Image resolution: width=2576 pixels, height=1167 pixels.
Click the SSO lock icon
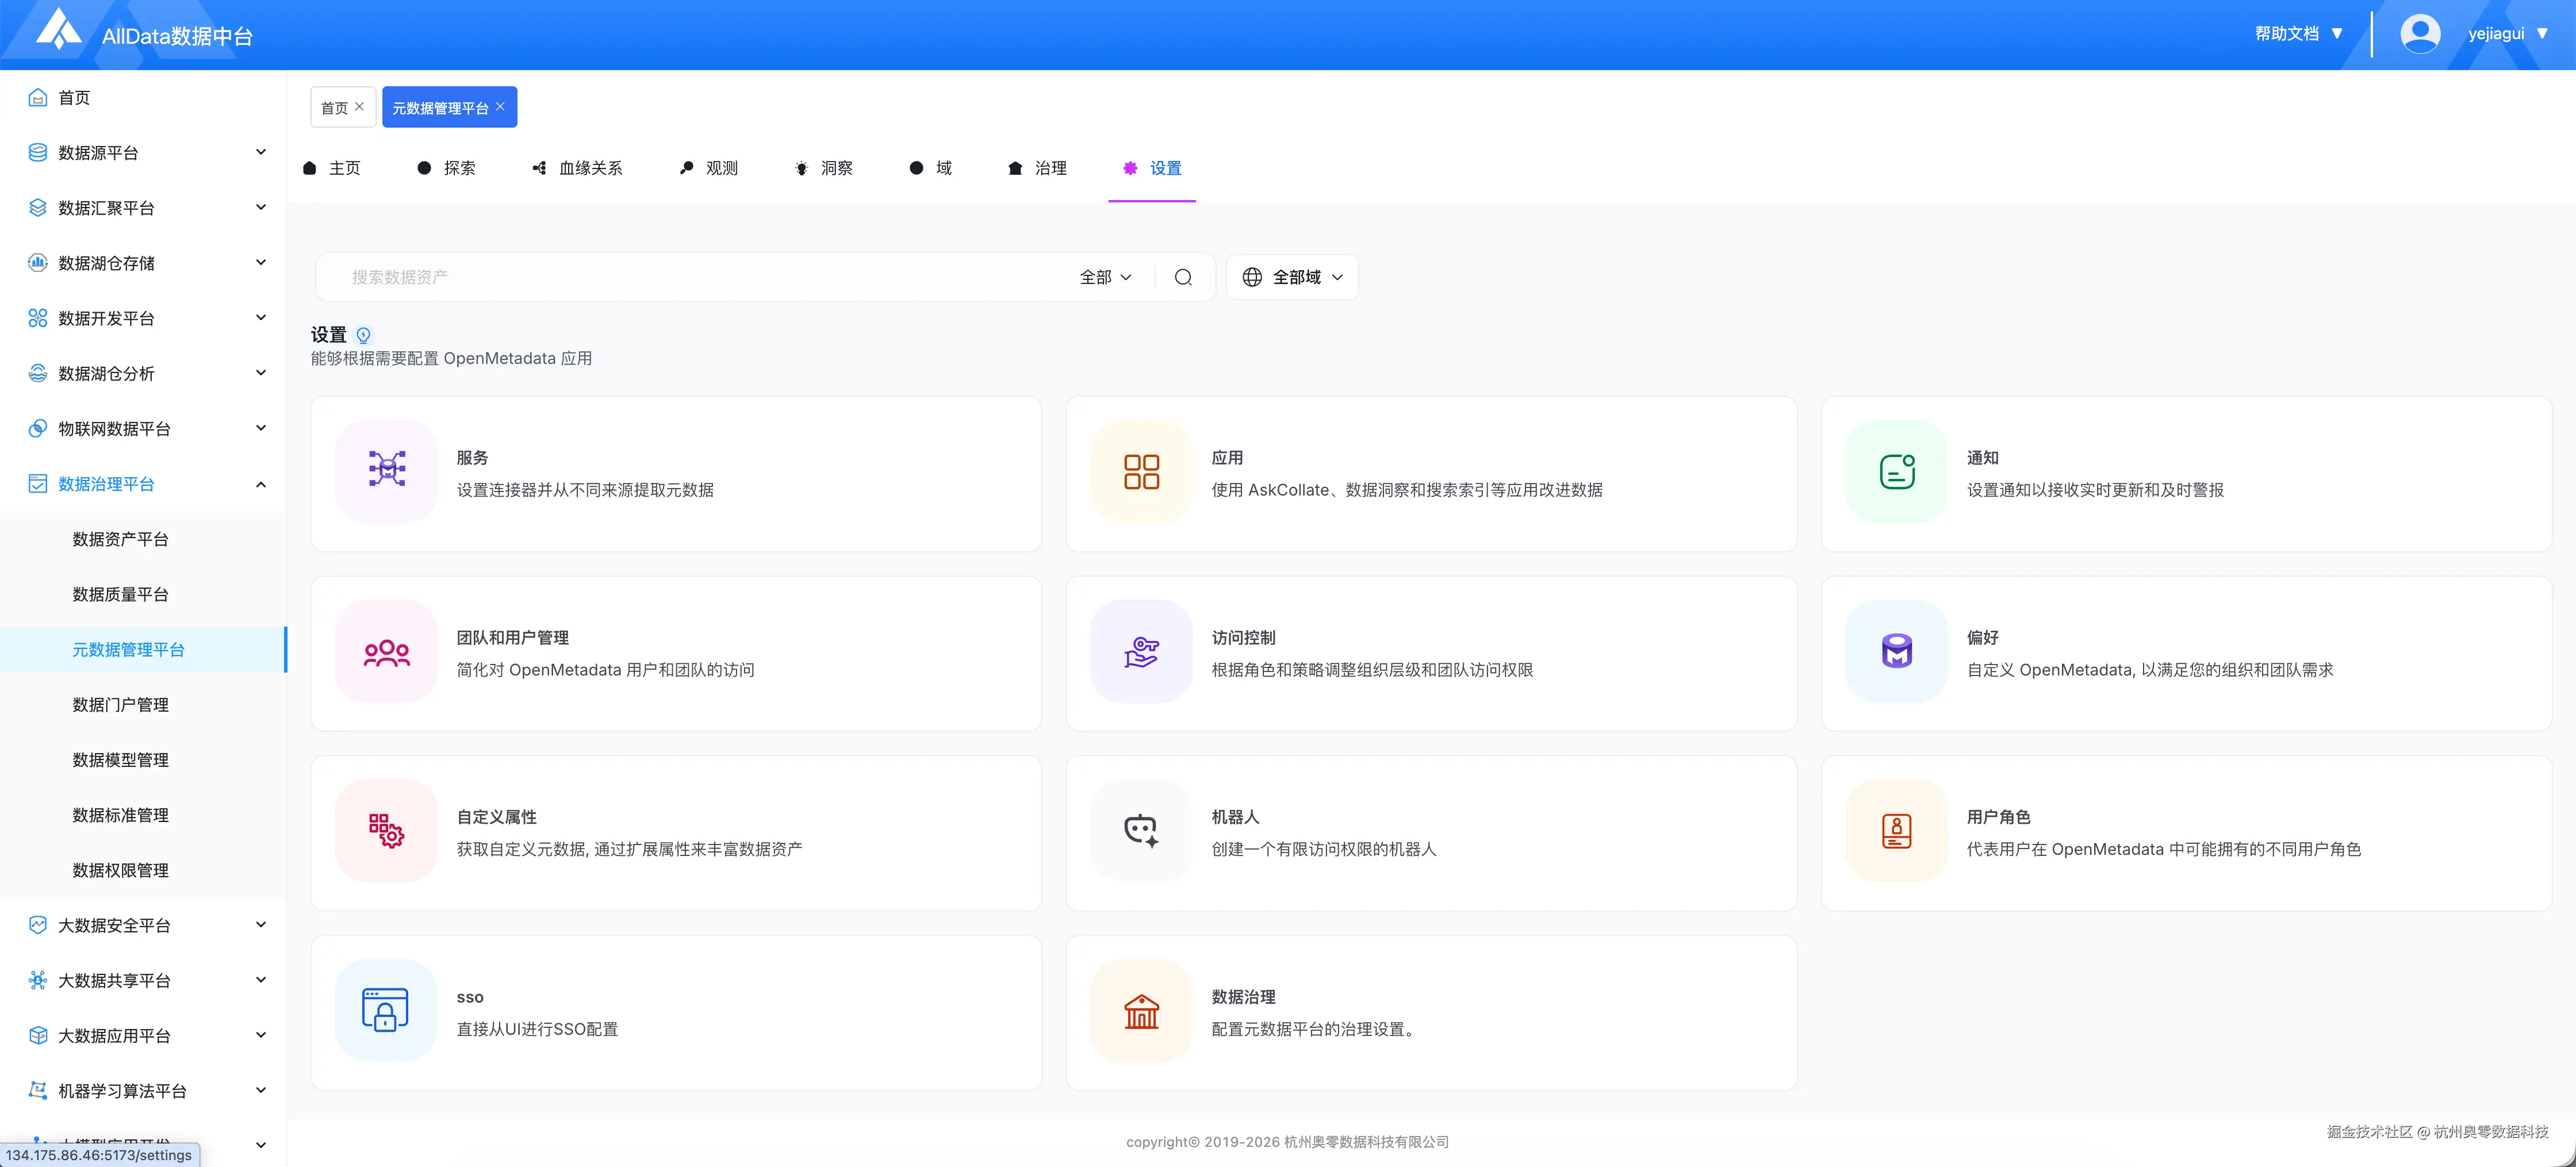[386, 1010]
